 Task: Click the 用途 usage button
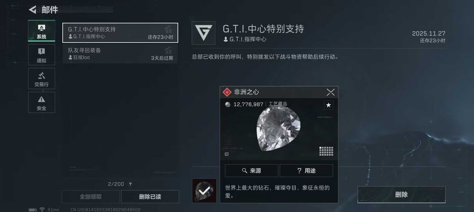click(x=306, y=171)
